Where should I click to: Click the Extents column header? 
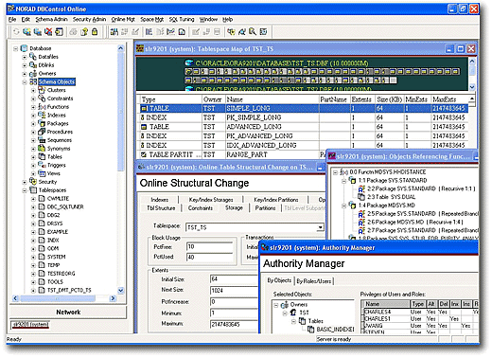(x=361, y=99)
